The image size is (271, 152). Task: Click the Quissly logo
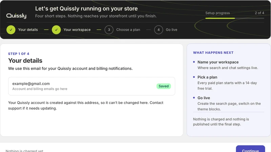coord(16,16)
